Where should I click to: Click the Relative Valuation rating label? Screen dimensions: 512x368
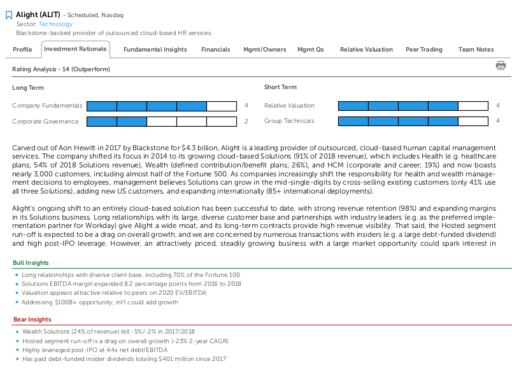pos(289,106)
